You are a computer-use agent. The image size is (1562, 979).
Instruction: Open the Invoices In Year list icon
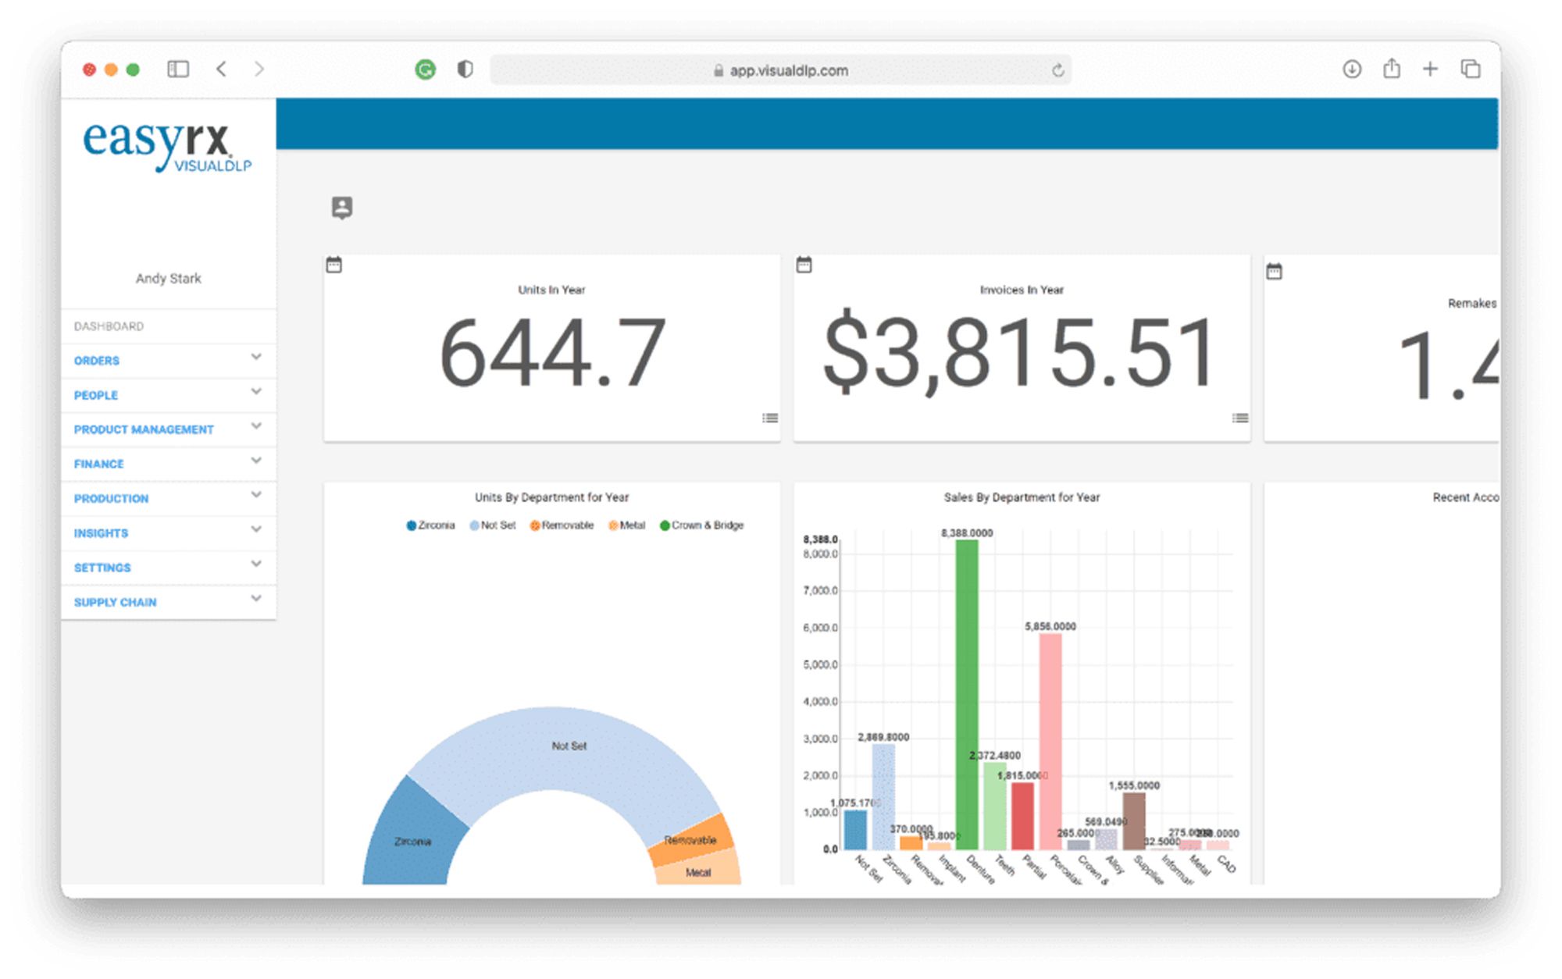[x=1240, y=418]
